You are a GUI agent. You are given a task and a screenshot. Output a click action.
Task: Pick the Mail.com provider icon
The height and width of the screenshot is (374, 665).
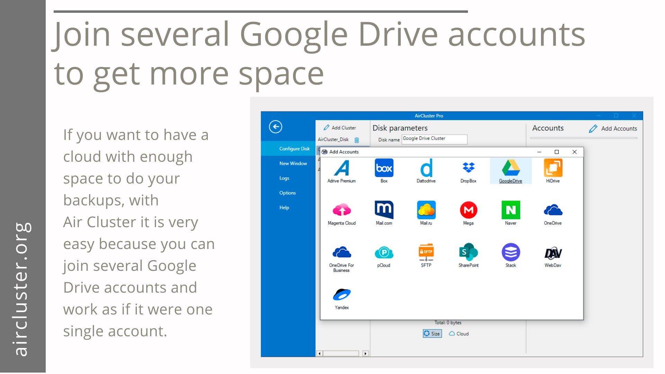coord(384,213)
